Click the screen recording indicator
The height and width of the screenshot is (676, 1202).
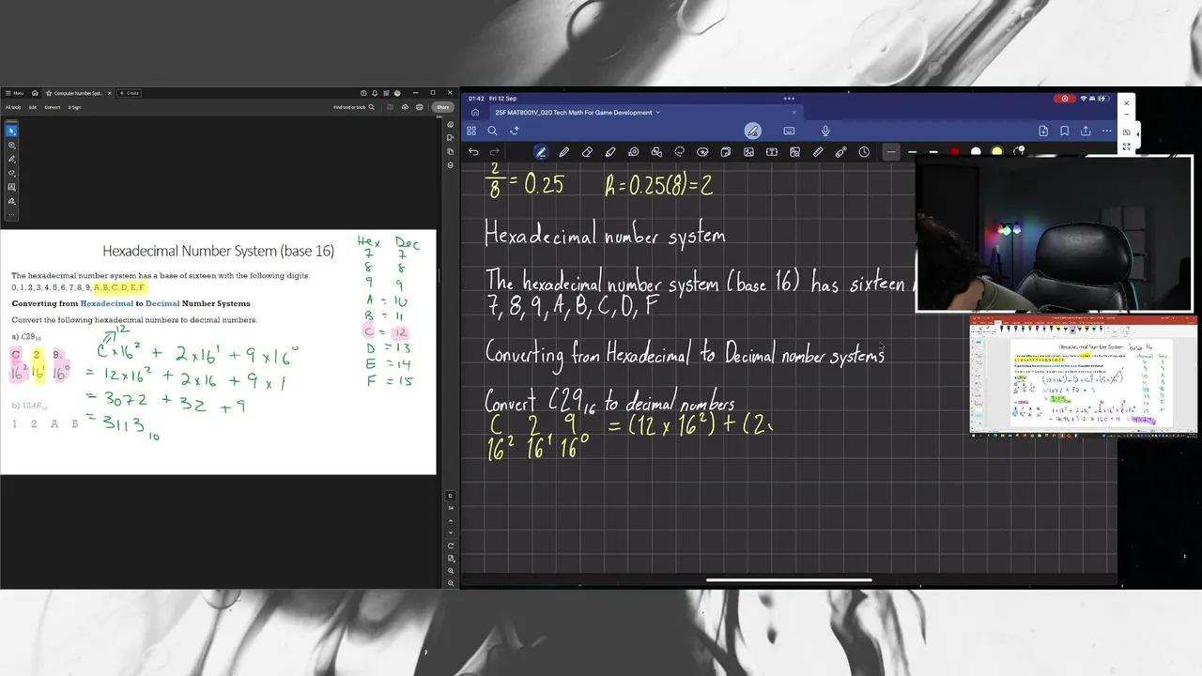point(1065,99)
